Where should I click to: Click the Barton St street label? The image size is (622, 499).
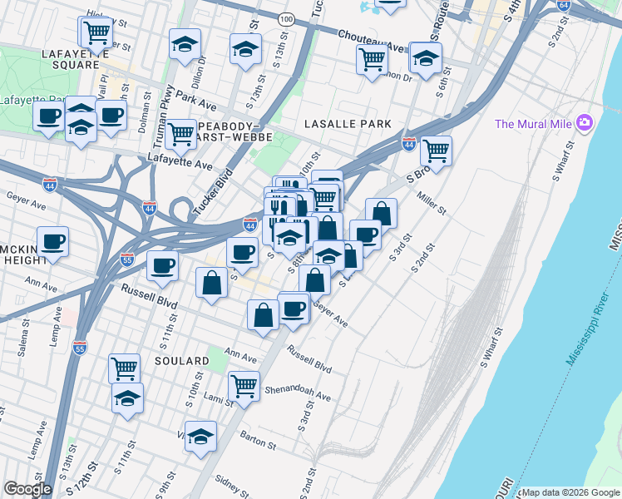coord(258,440)
